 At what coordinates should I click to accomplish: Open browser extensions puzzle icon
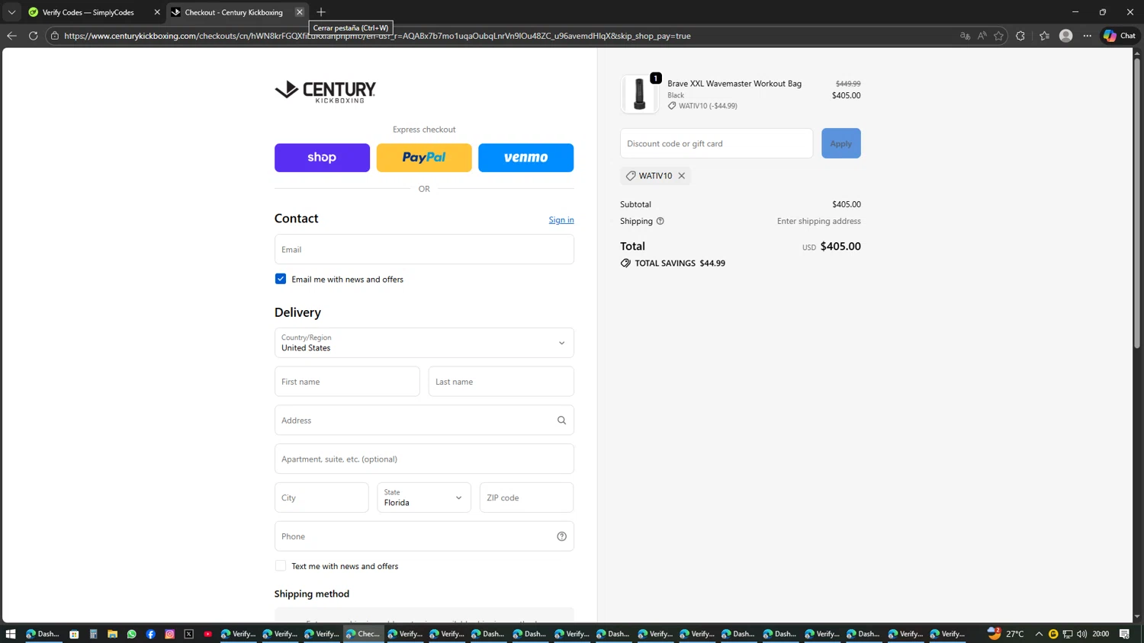click(1020, 36)
